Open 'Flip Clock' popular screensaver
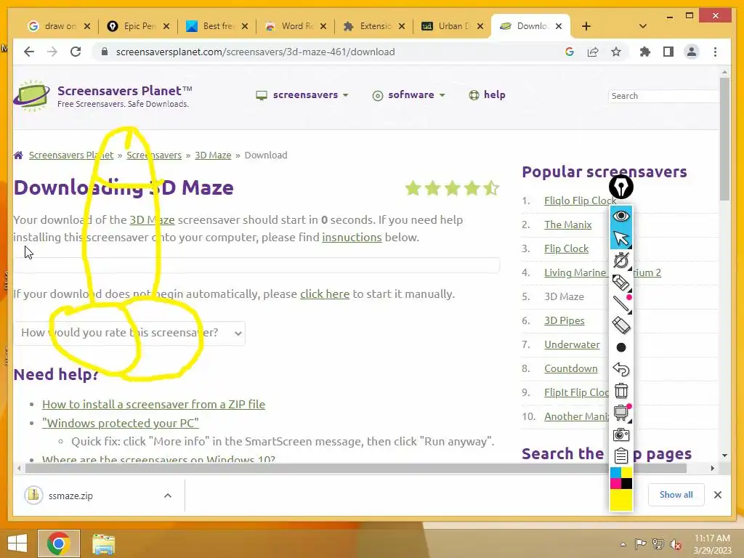 (x=566, y=248)
